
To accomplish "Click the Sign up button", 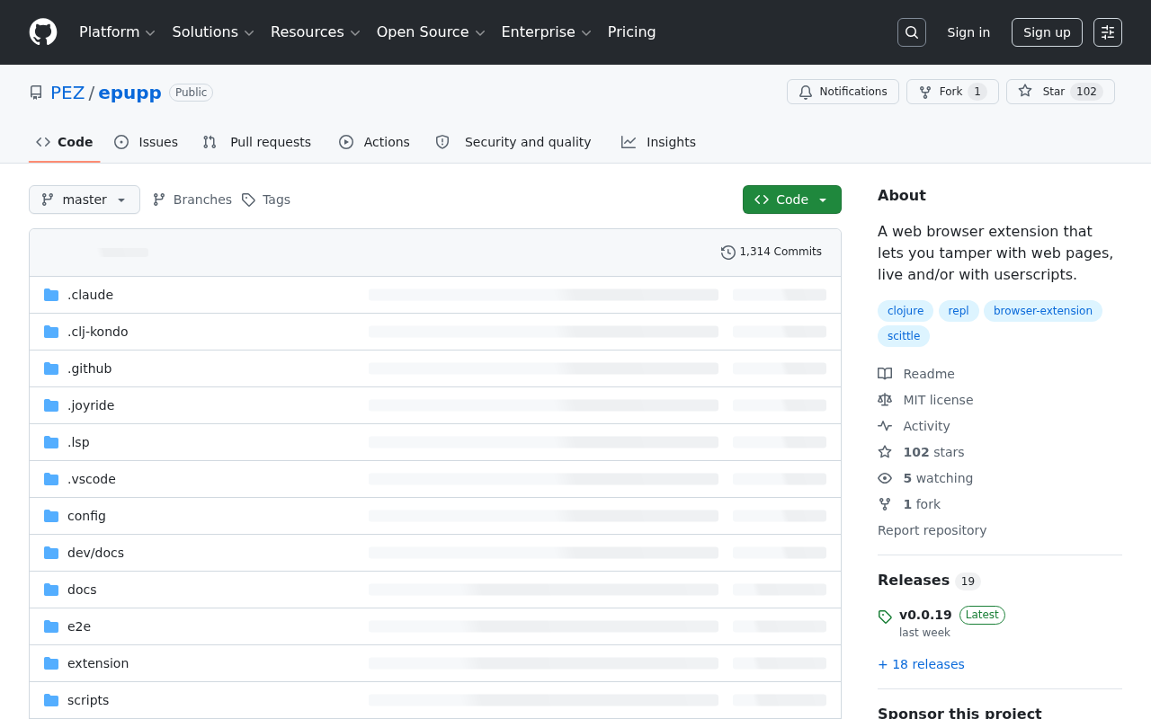I will (x=1047, y=32).
